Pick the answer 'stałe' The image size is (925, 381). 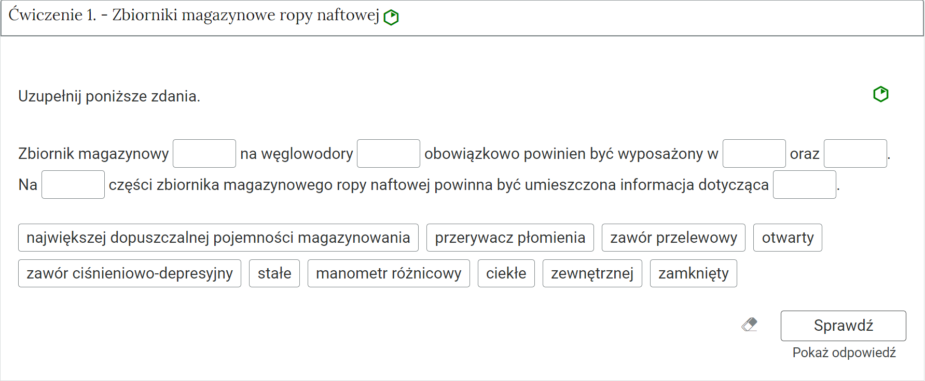point(274,273)
